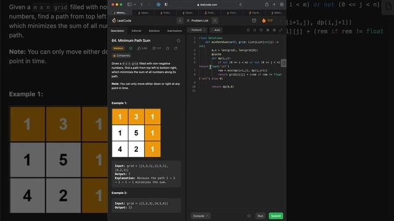394x221 pixels.
Task: Click the '64. Minimum Path Sum' title
Action: (x=131, y=41)
